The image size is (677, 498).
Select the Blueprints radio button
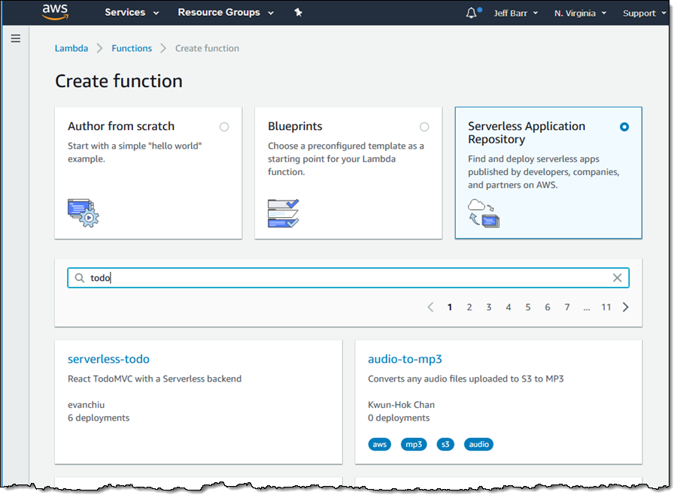click(x=424, y=127)
